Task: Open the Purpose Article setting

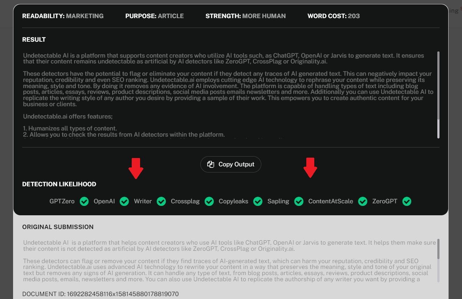Action: pos(154,16)
